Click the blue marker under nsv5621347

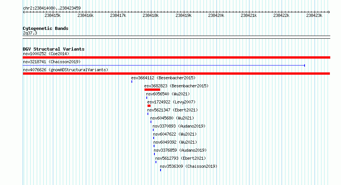tap(148, 114)
